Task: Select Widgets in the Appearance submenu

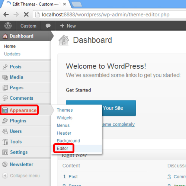Action: coord(64,118)
